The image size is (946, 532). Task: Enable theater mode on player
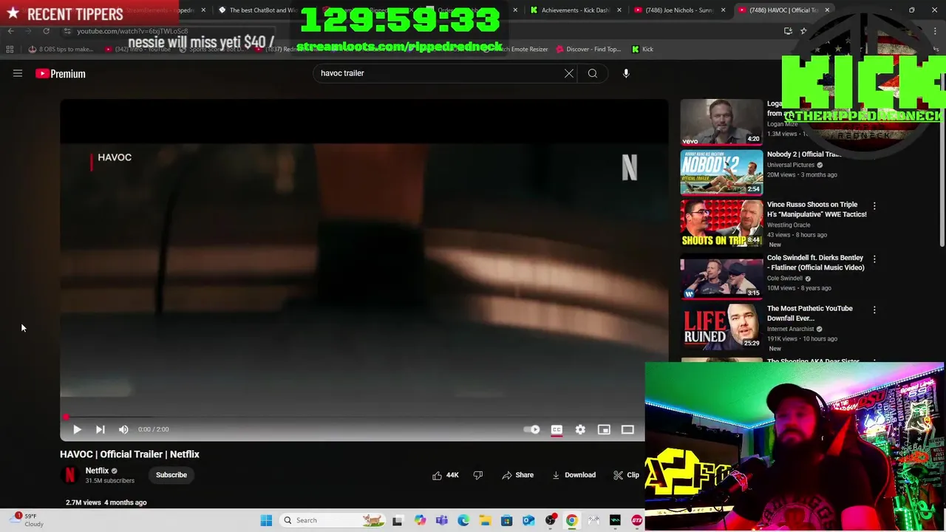[x=627, y=429]
